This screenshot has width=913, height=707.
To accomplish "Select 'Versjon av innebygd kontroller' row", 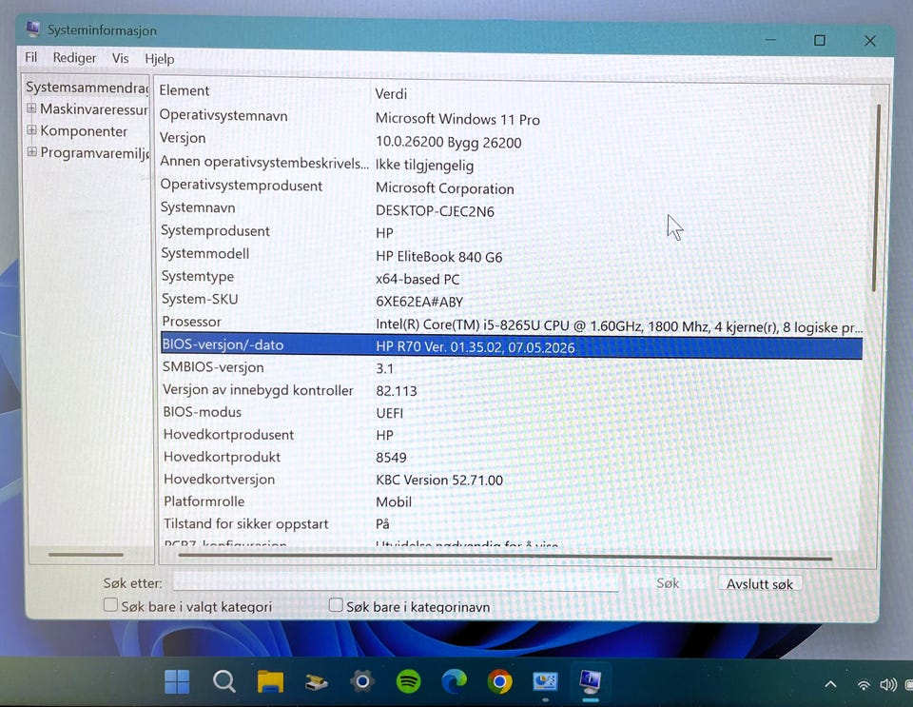I will click(512, 390).
